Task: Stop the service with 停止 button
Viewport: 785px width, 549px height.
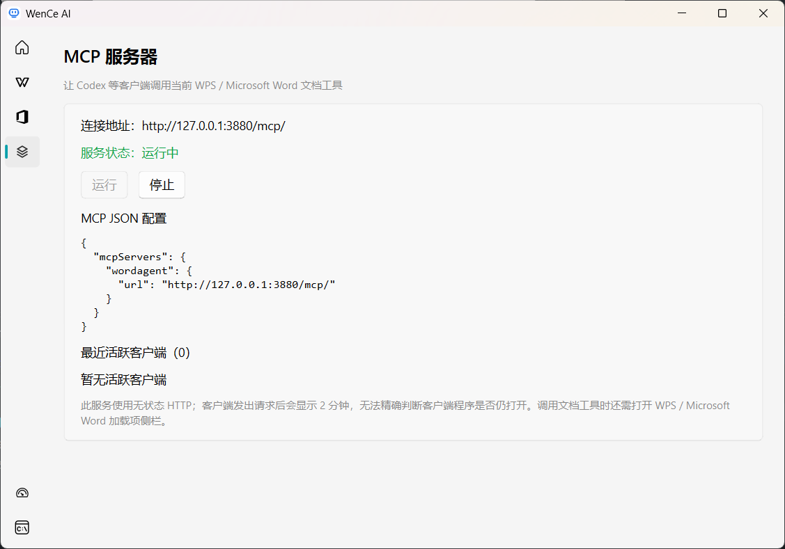Action: tap(162, 185)
